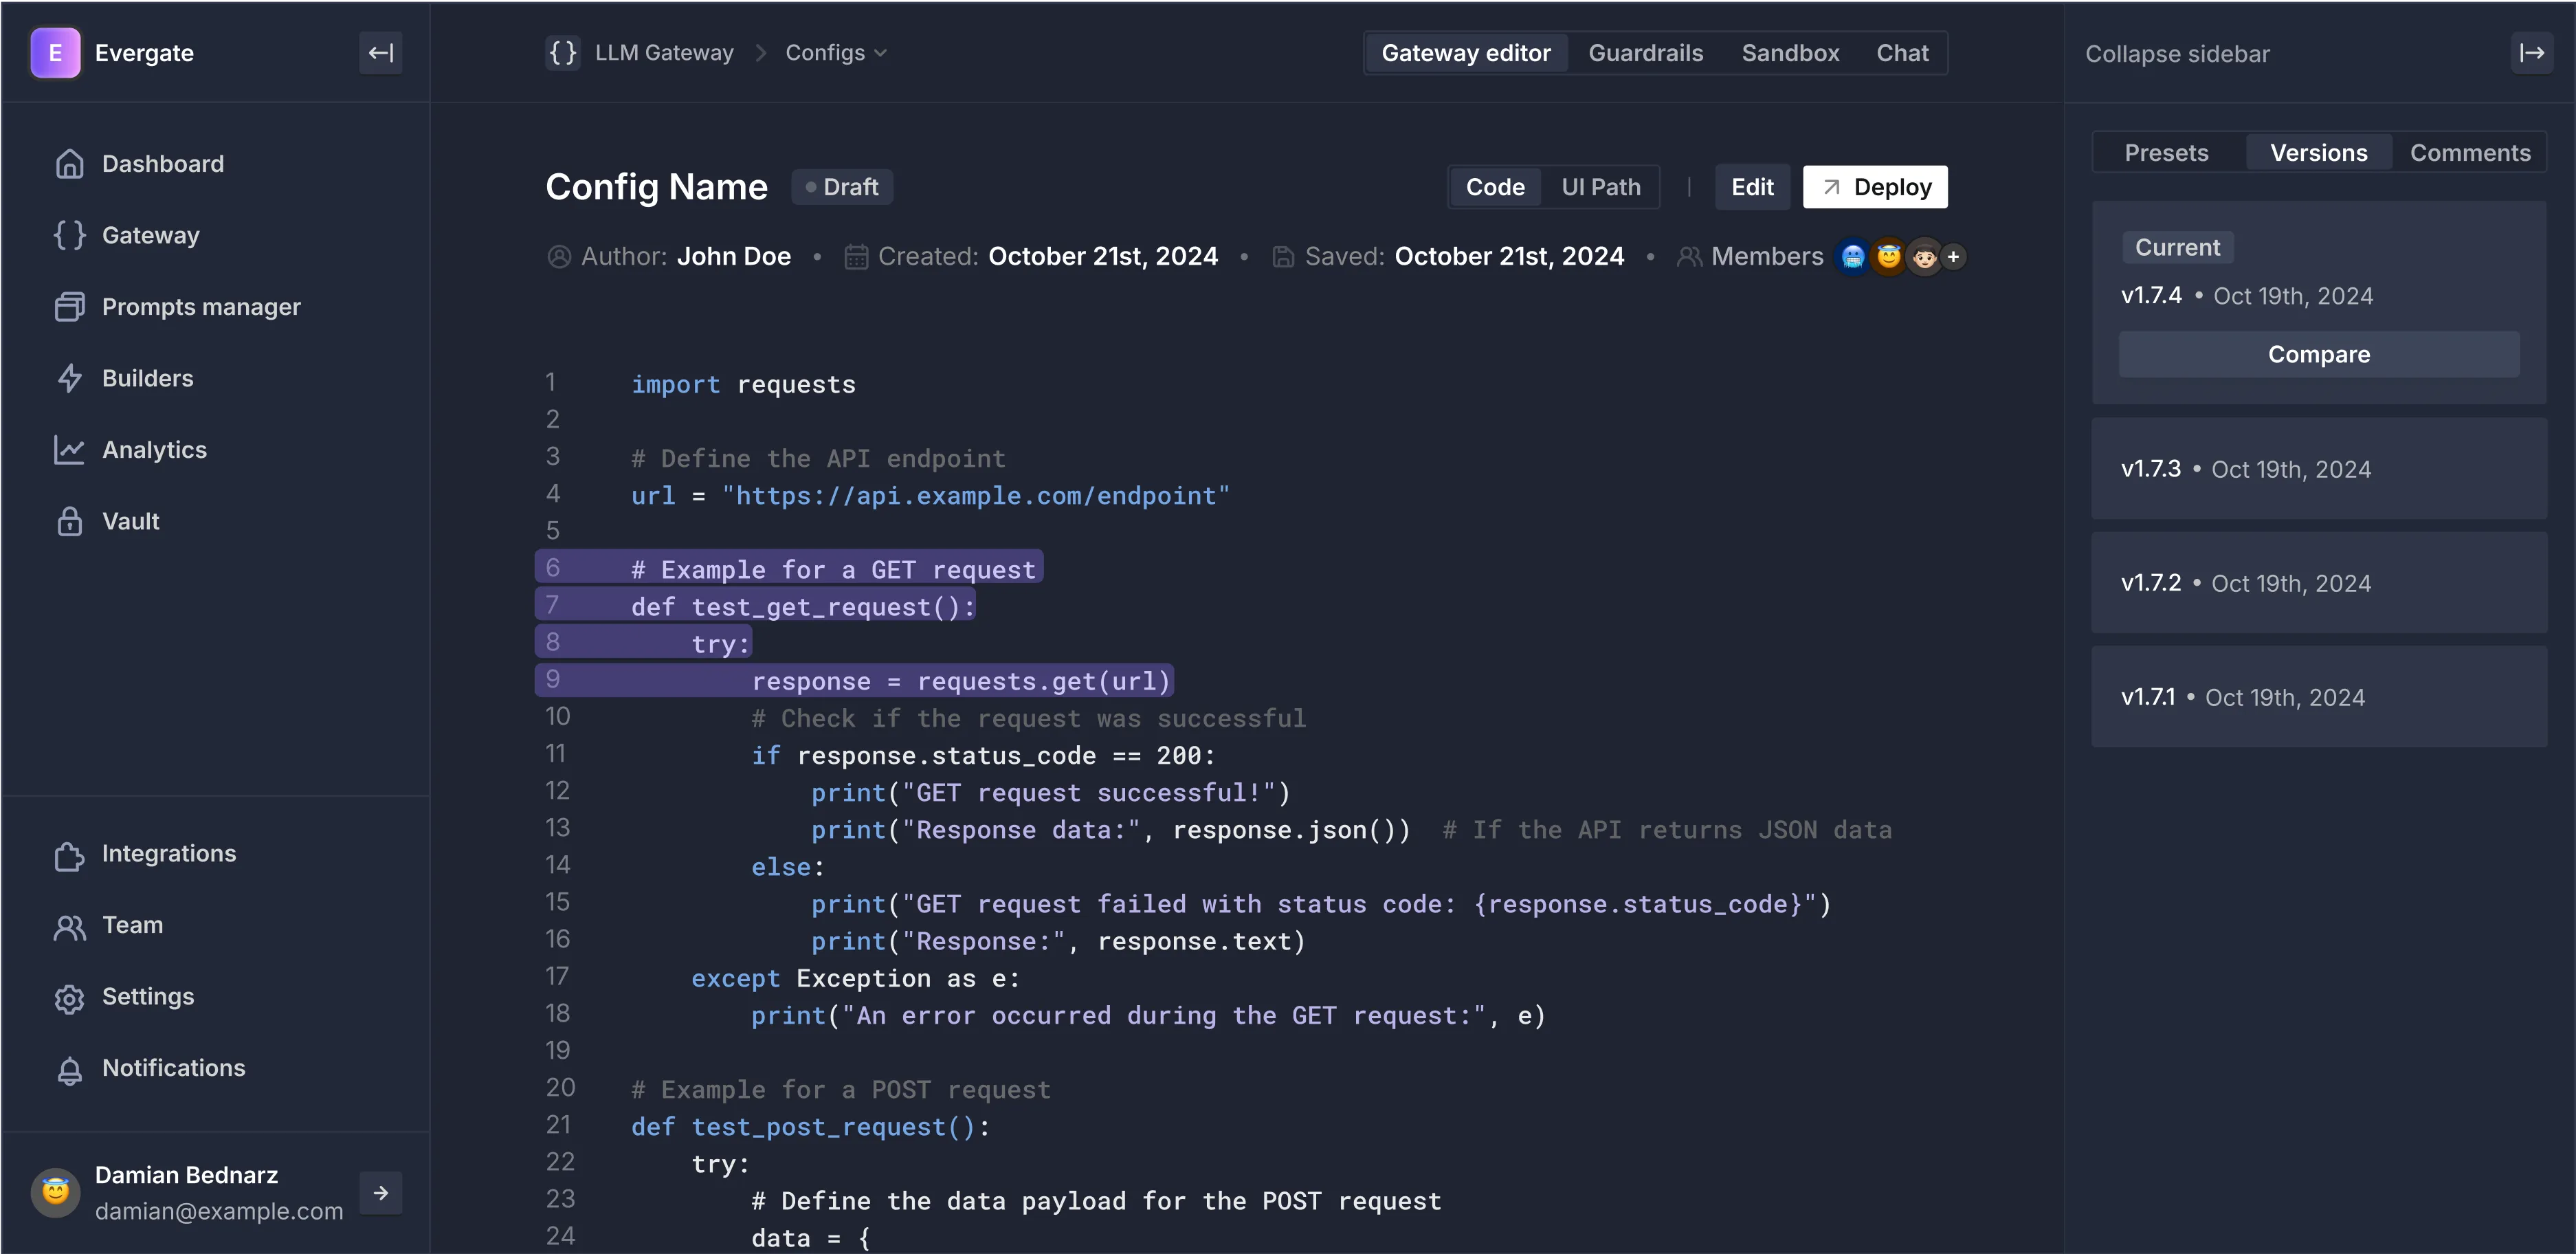Go to Builders lightning icon
Viewport: 2576px width, 1254px height.
point(69,378)
